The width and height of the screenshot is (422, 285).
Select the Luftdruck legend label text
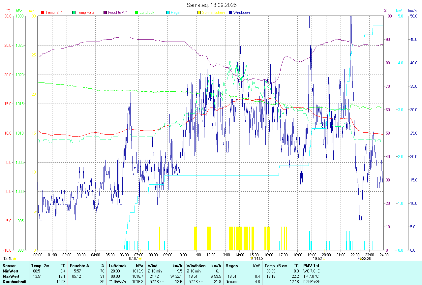(x=147, y=13)
